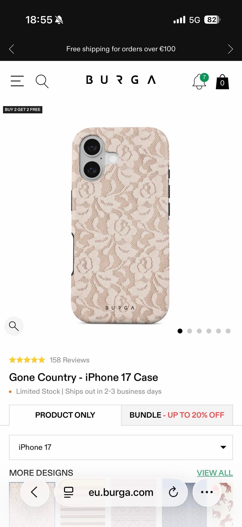Open notifications bell with 7 badge
This screenshot has height=527, width=242.
[200, 81]
